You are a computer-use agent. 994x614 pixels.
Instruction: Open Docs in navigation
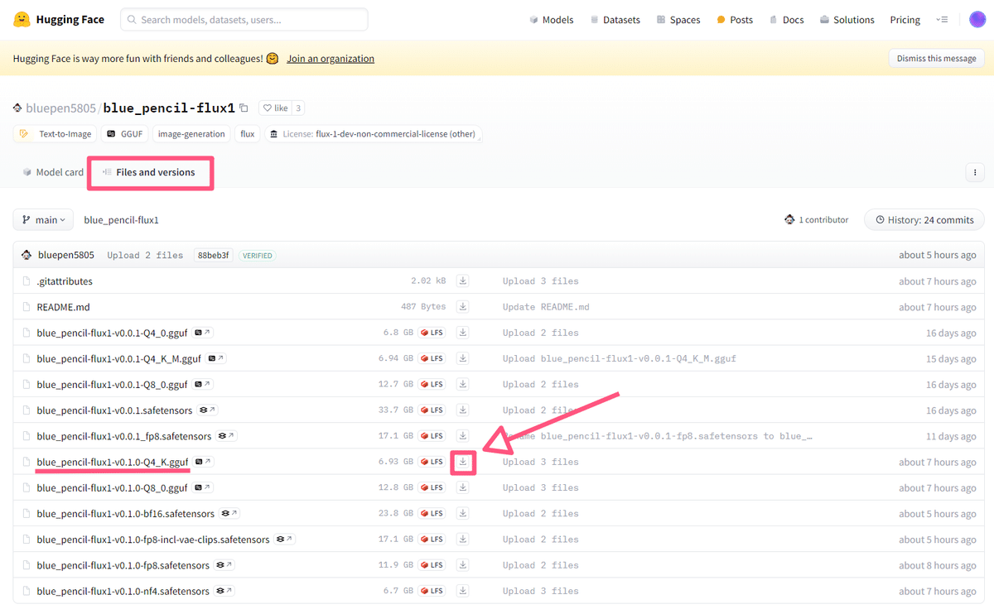point(786,20)
